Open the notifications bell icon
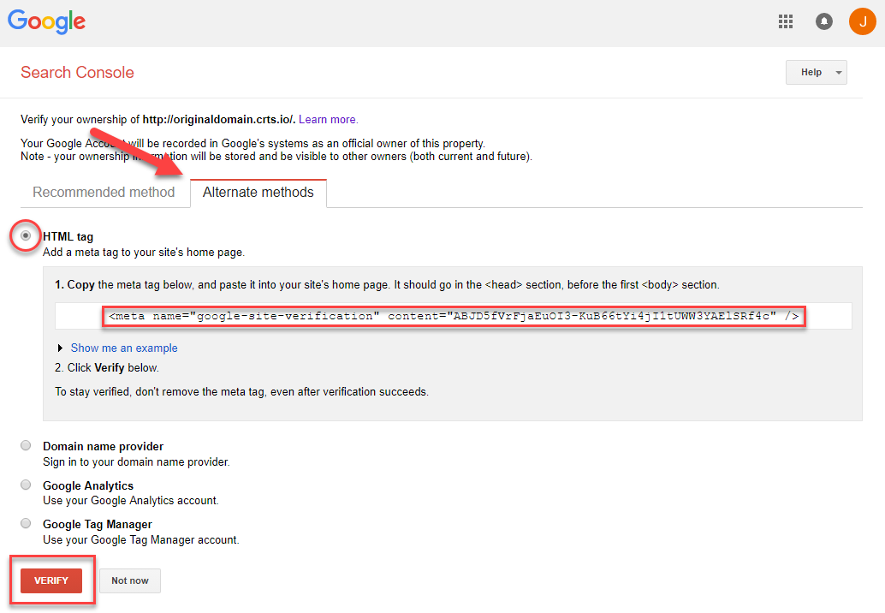This screenshot has height=613, width=885. point(824,21)
